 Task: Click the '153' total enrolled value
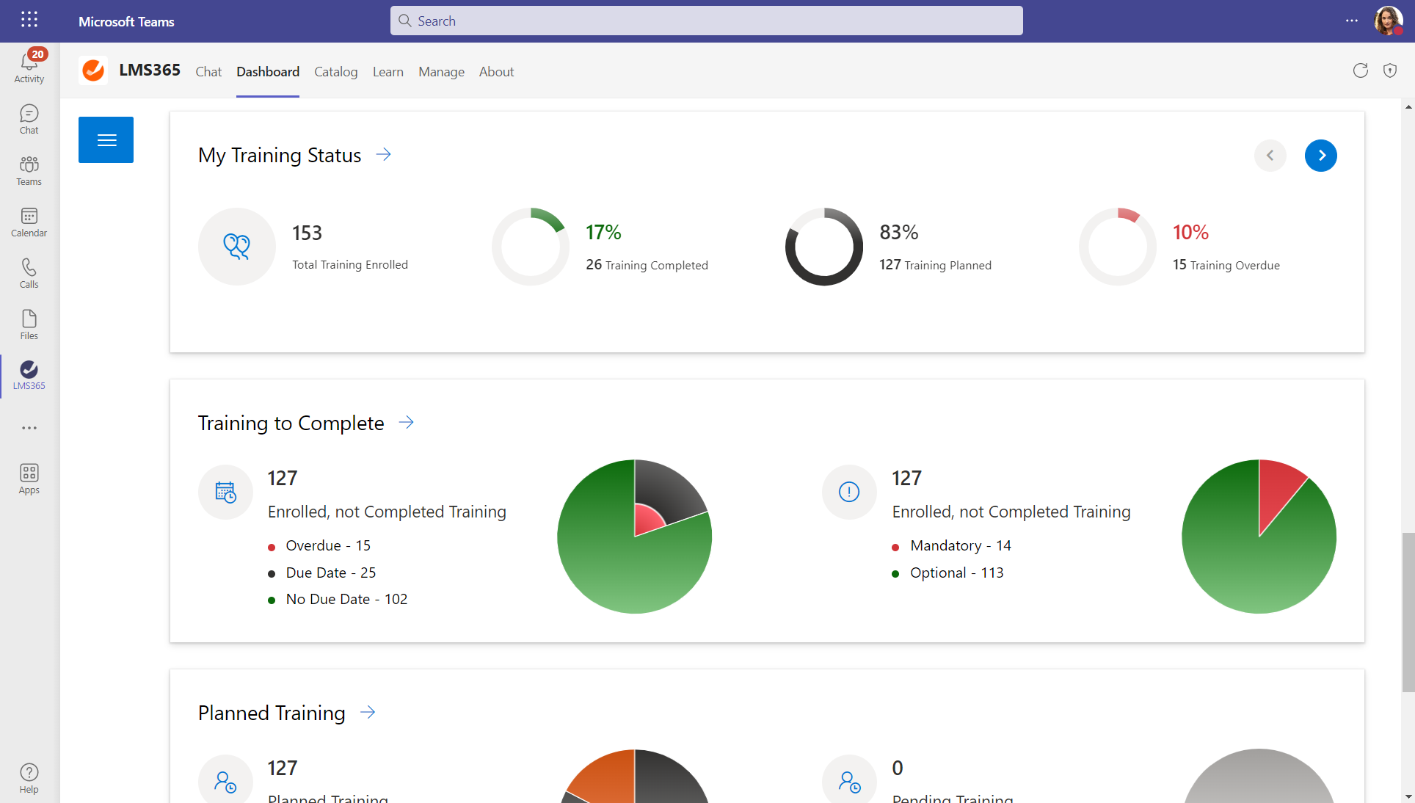pos(307,233)
